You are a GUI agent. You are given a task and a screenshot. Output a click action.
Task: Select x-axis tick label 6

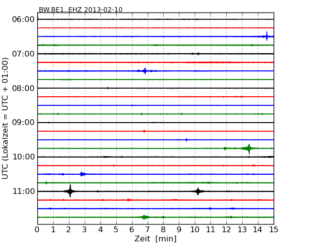pos(132,229)
